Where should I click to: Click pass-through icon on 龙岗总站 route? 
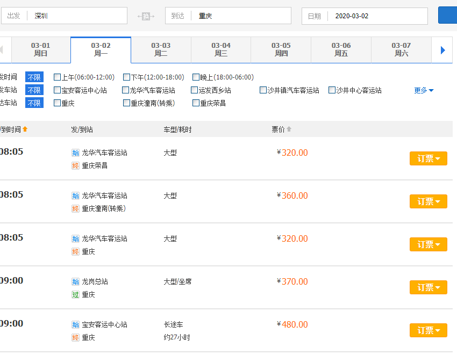coord(75,294)
